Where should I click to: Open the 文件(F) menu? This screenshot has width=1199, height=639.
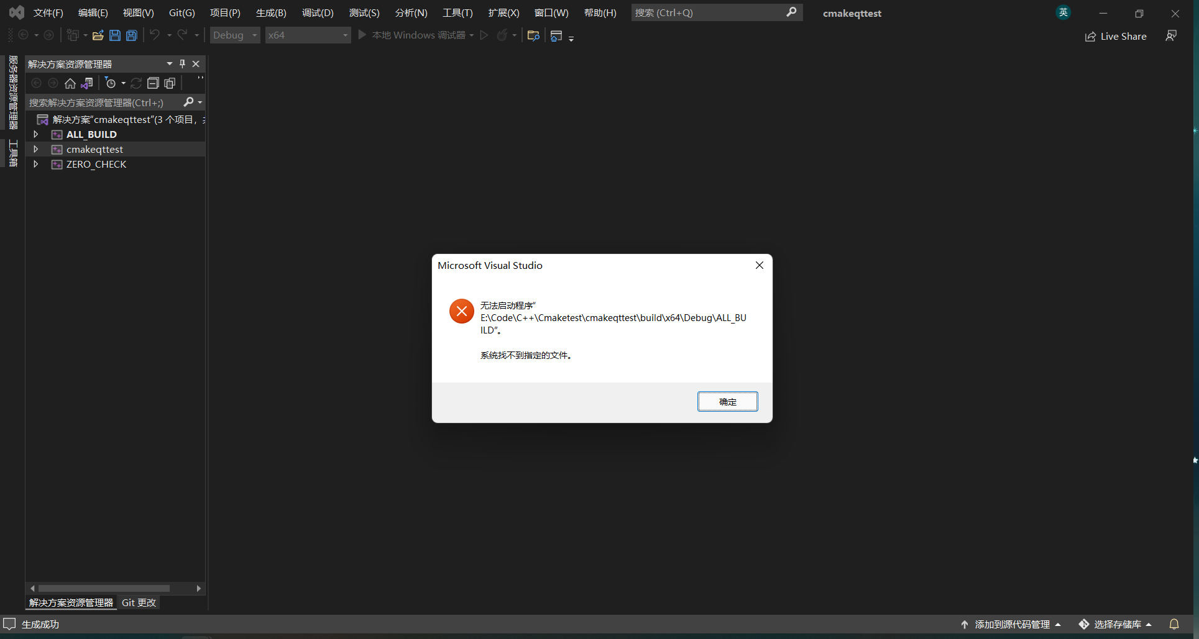pyautogui.click(x=48, y=13)
